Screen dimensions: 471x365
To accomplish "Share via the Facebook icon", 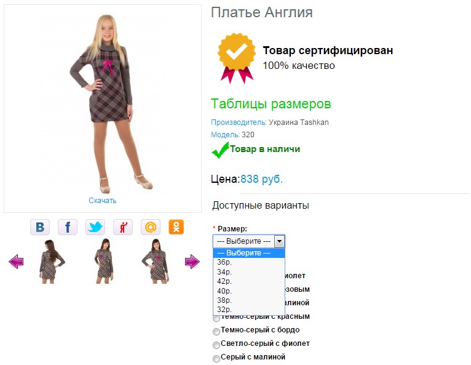I will [68, 227].
